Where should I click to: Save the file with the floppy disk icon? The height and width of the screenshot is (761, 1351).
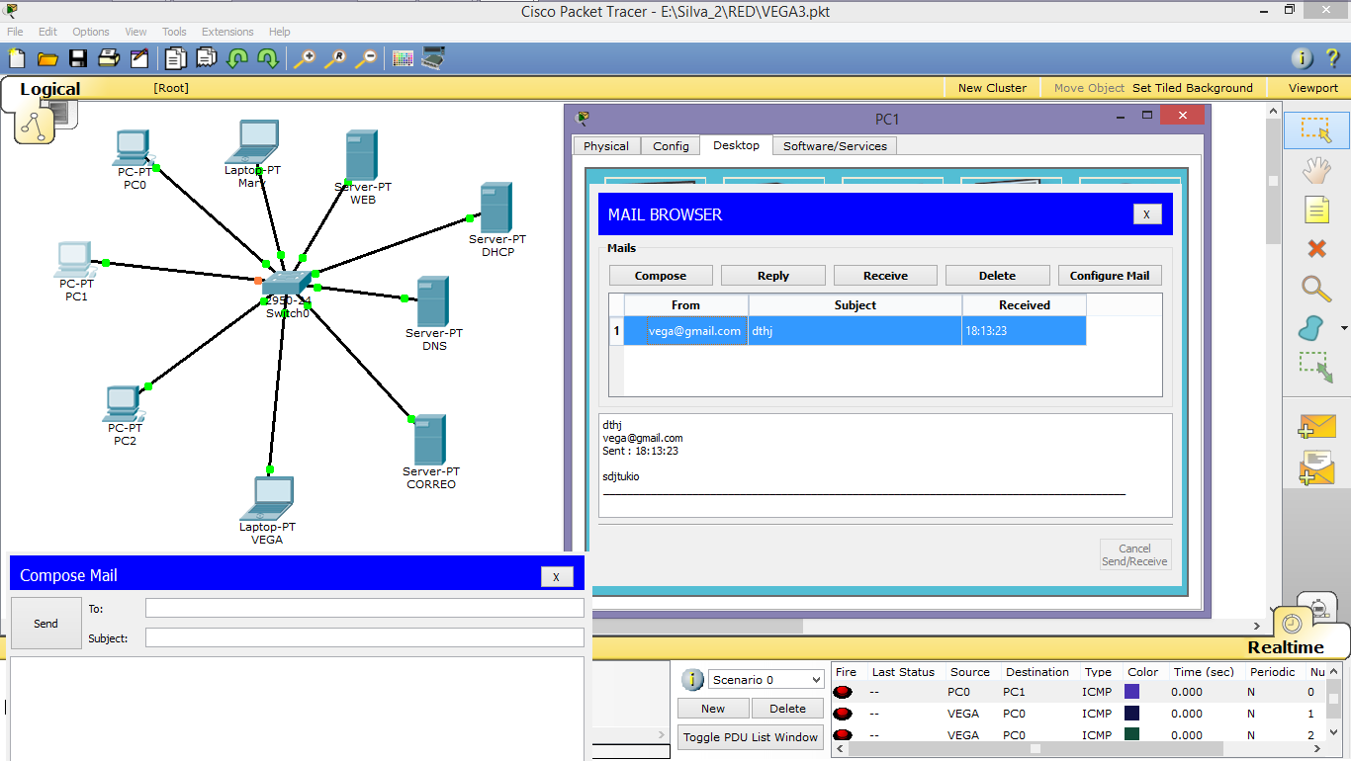77,58
